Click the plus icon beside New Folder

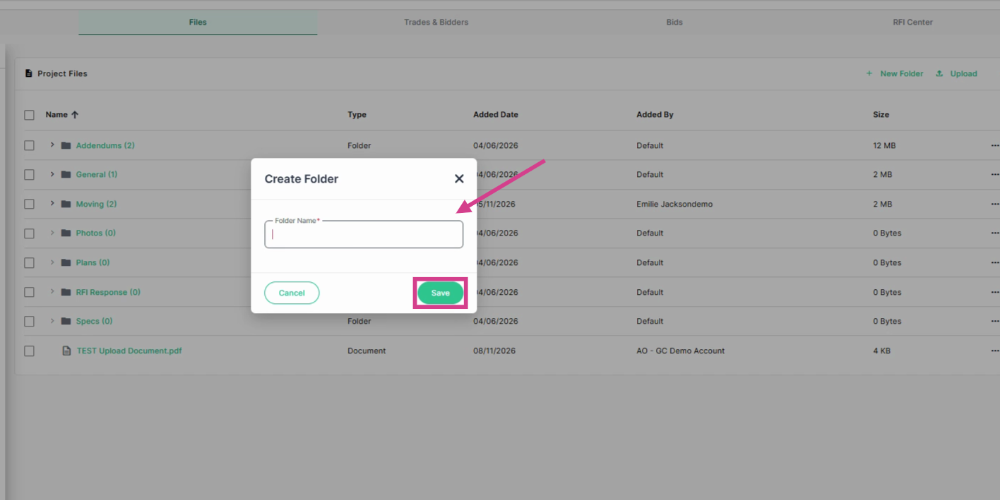point(869,73)
